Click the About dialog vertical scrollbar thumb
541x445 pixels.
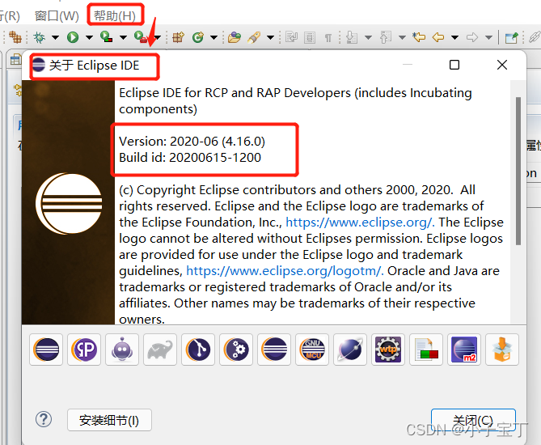(518, 172)
